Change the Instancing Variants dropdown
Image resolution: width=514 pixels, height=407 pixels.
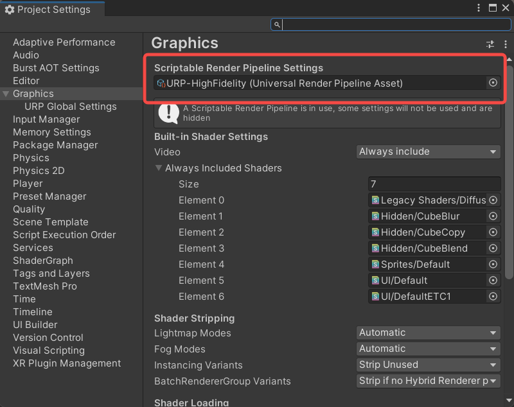tap(428, 365)
